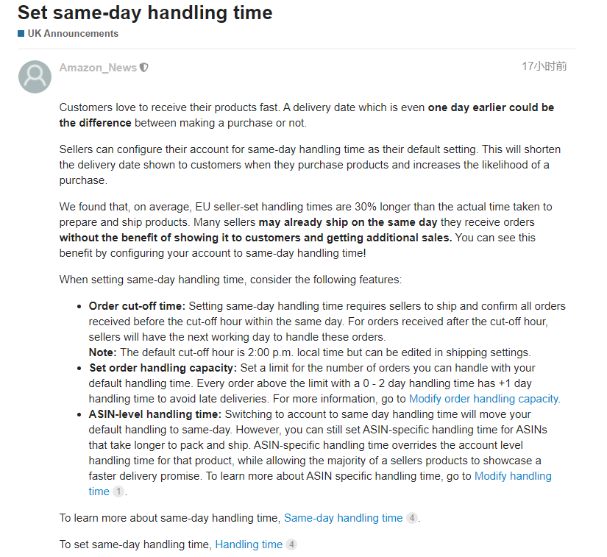Click the click-count badge showing 1

tap(118, 492)
